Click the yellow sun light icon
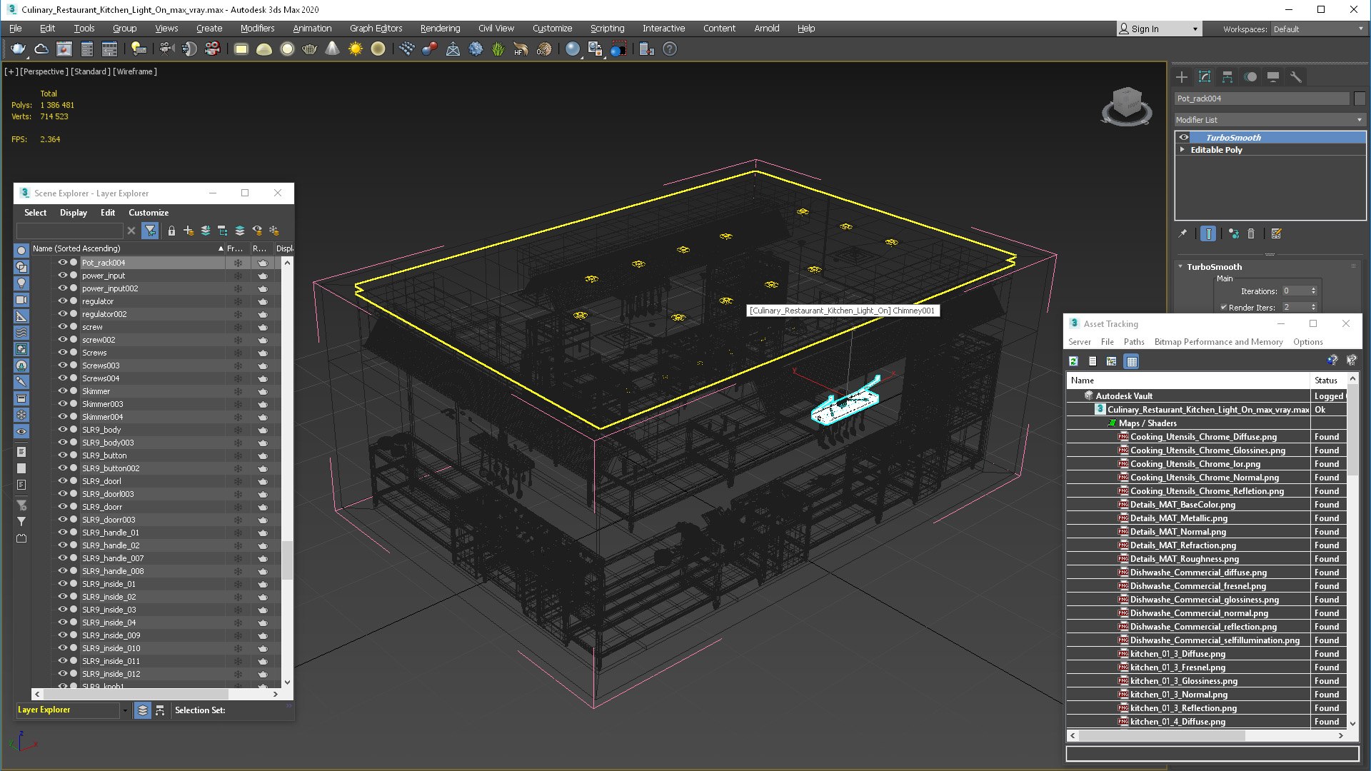This screenshot has width=1371, height=771. 355,49
